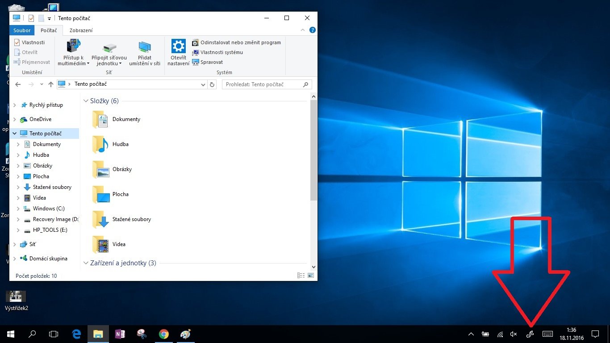The width and height of the screenshot is (610, 343).
Task: Select the Počítač ribbon tab
Action: [x=49, y=30]
